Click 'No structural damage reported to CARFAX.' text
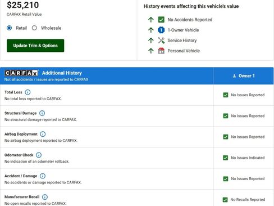The image size is (274, 206). coord(40,120)
